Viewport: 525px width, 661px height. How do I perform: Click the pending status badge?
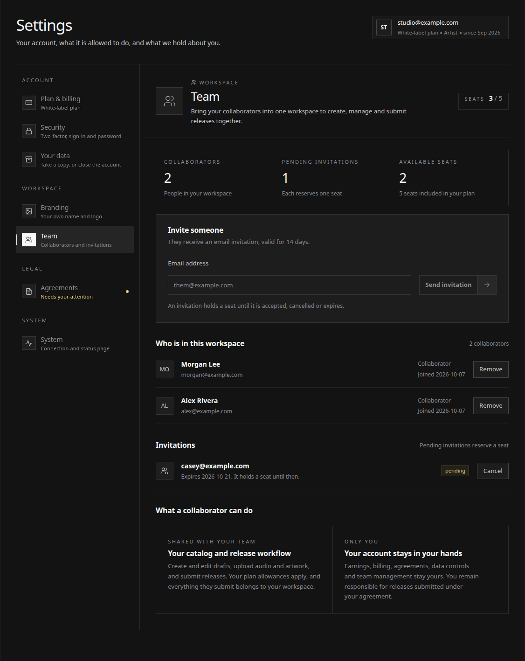point(455,471)
